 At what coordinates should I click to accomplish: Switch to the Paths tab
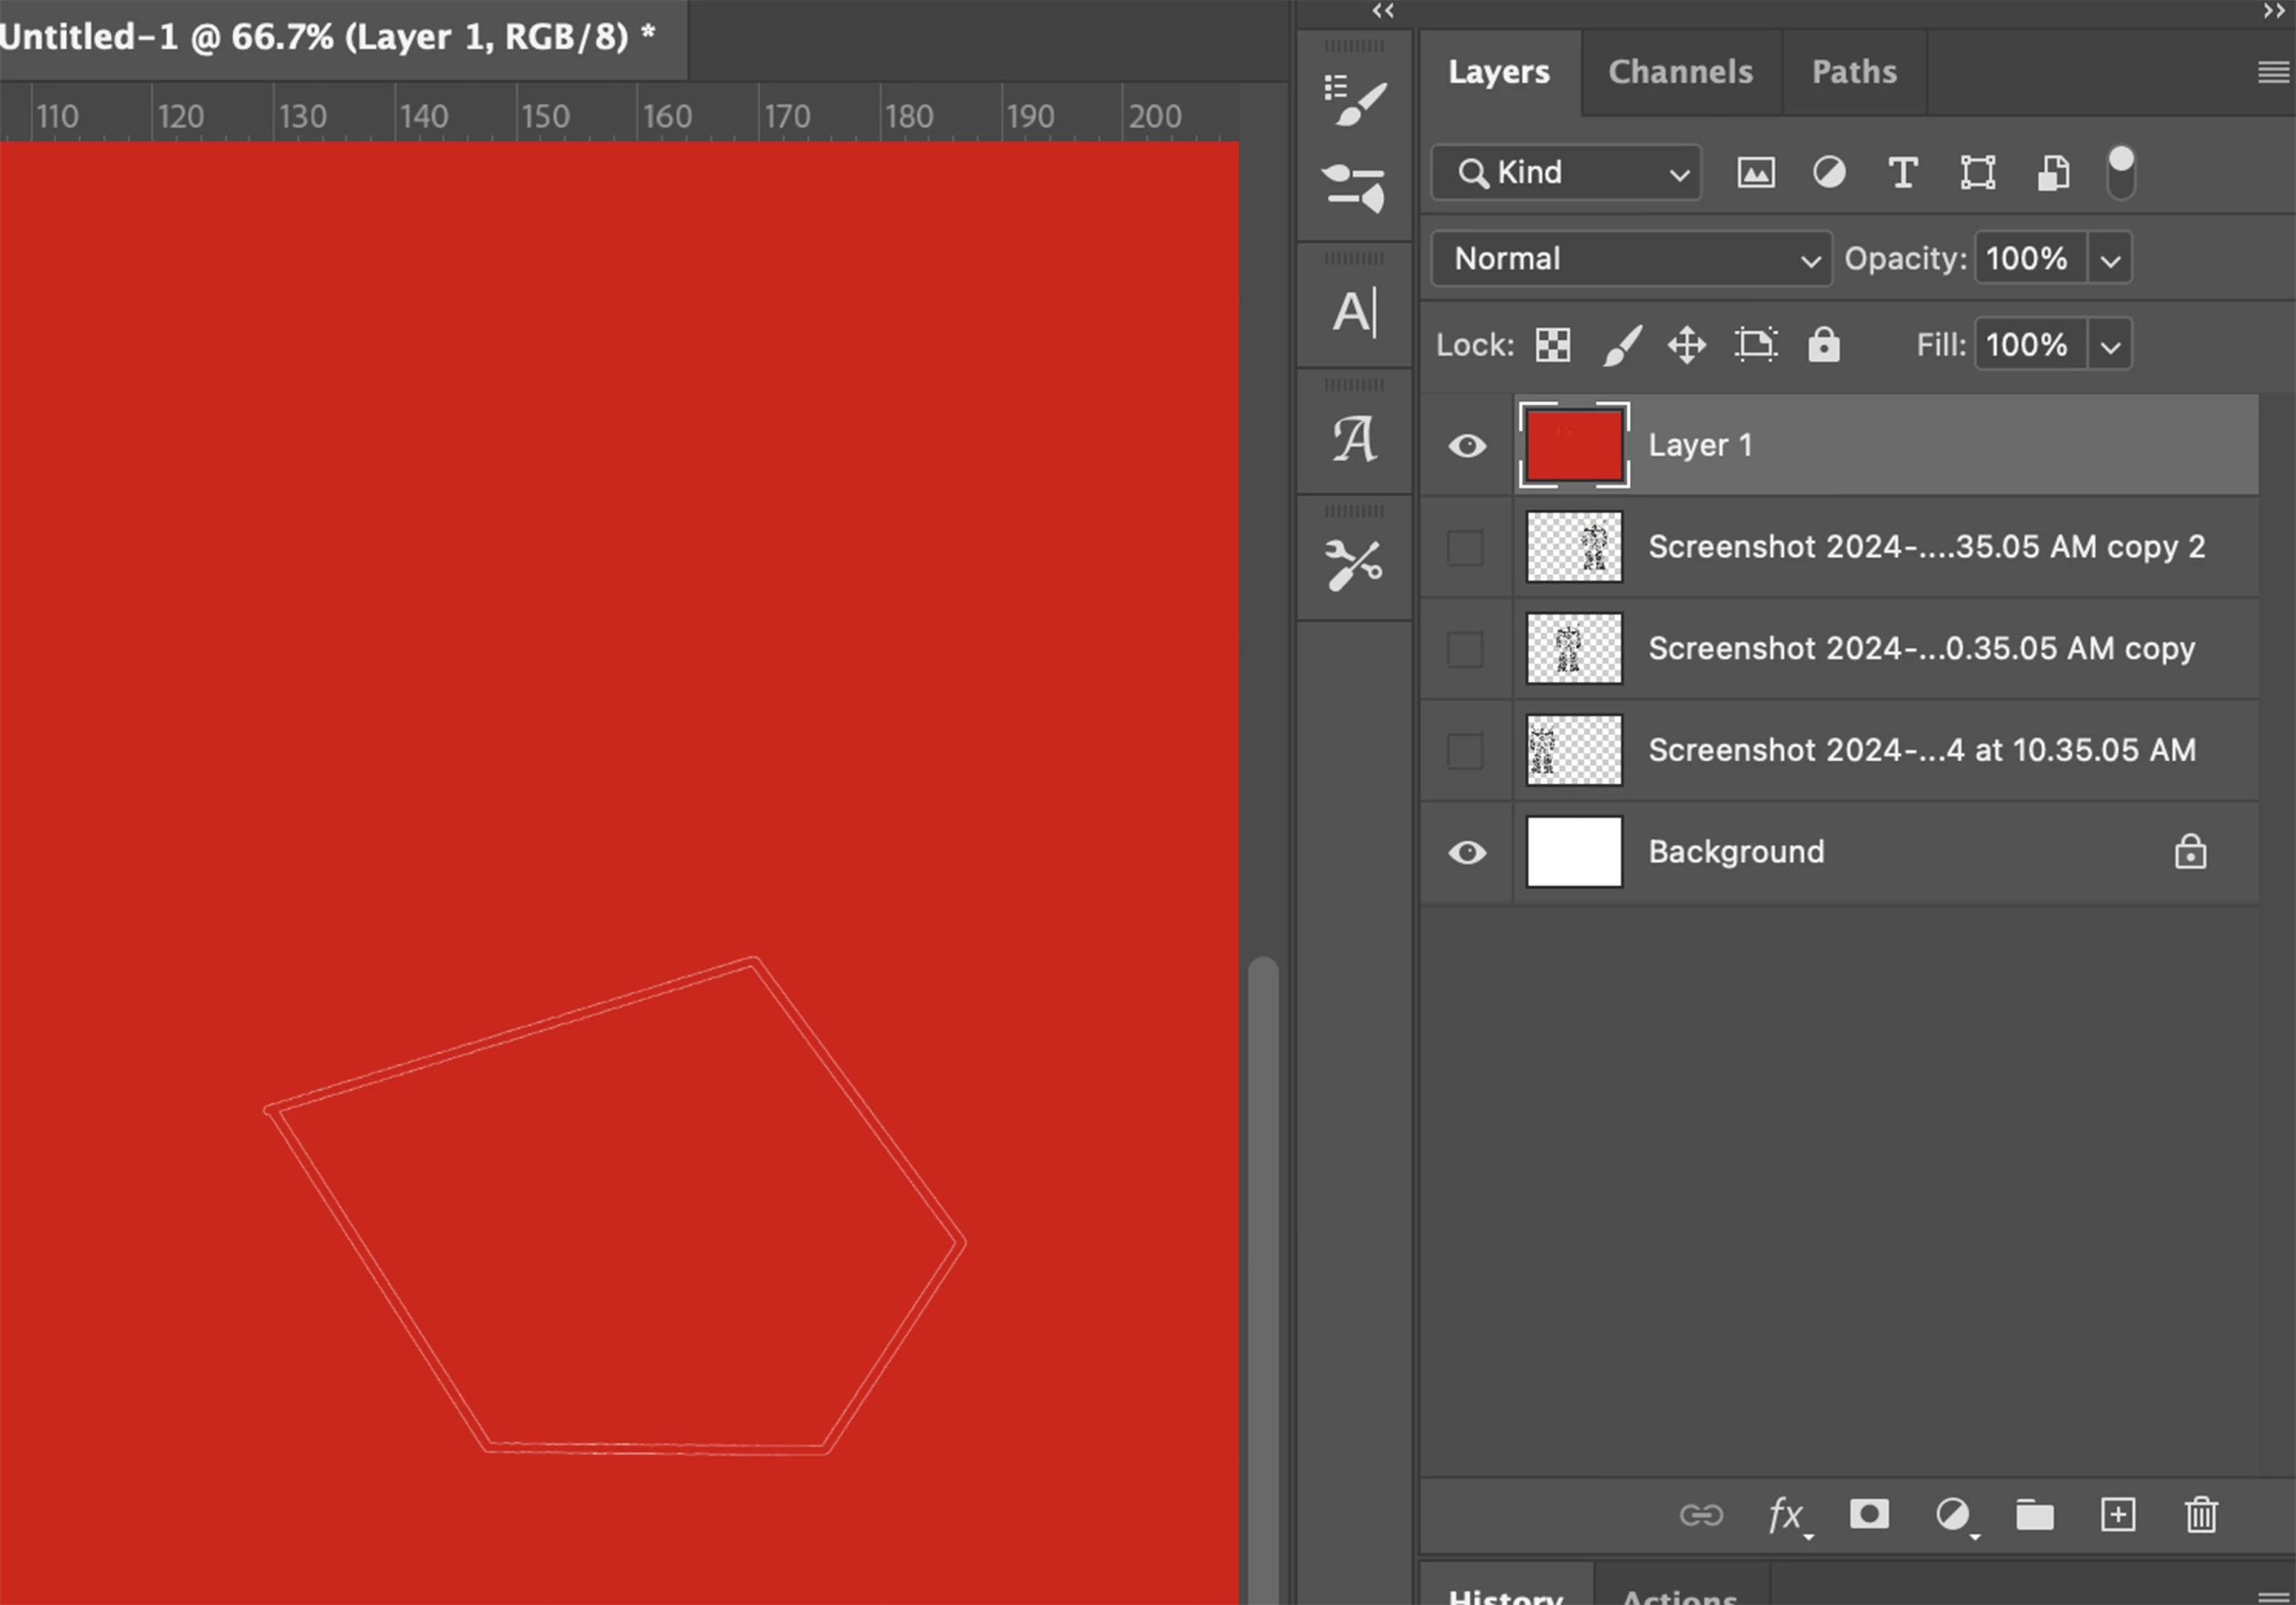pyautogui.click(x=1853, y=72)
